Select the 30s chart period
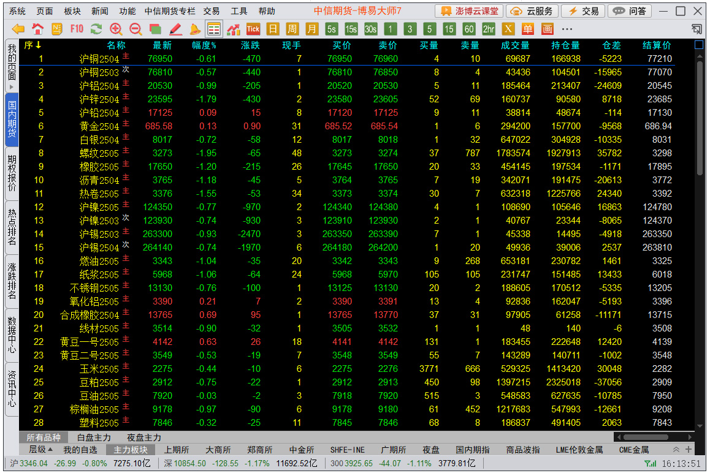710x473 pixels. coord(370,29)
